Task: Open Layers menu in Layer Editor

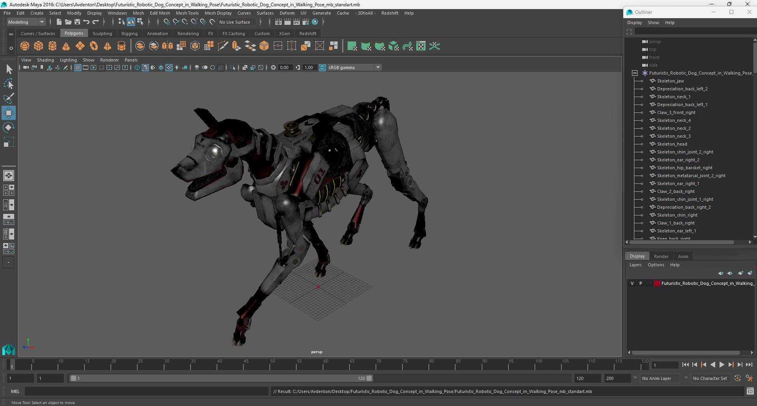Action: [x=635, y=265]
